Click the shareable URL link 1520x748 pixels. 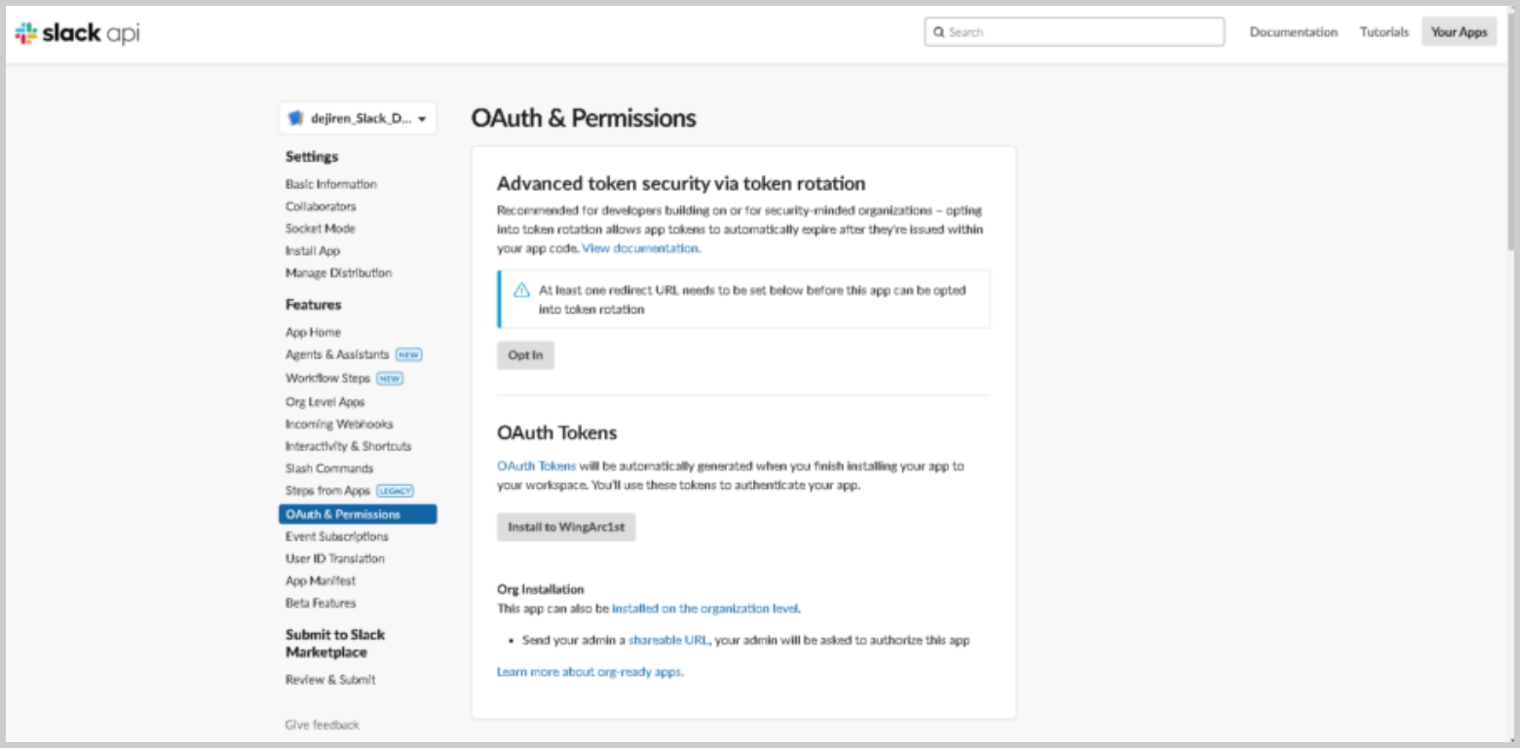click(668, 641)
